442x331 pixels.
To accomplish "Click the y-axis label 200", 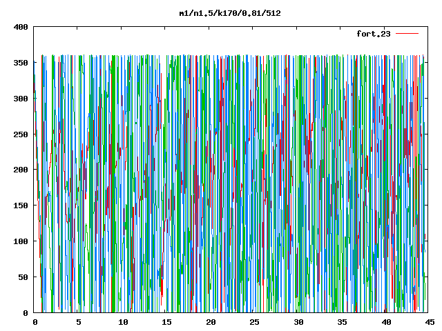I will click(x=21, y=170).
